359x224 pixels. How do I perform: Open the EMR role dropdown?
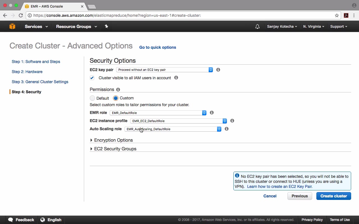159,113
